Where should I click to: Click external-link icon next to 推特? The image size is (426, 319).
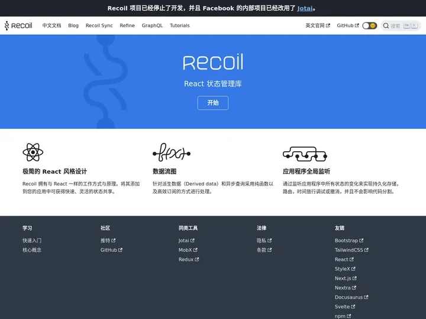click(x=113, y=240)
